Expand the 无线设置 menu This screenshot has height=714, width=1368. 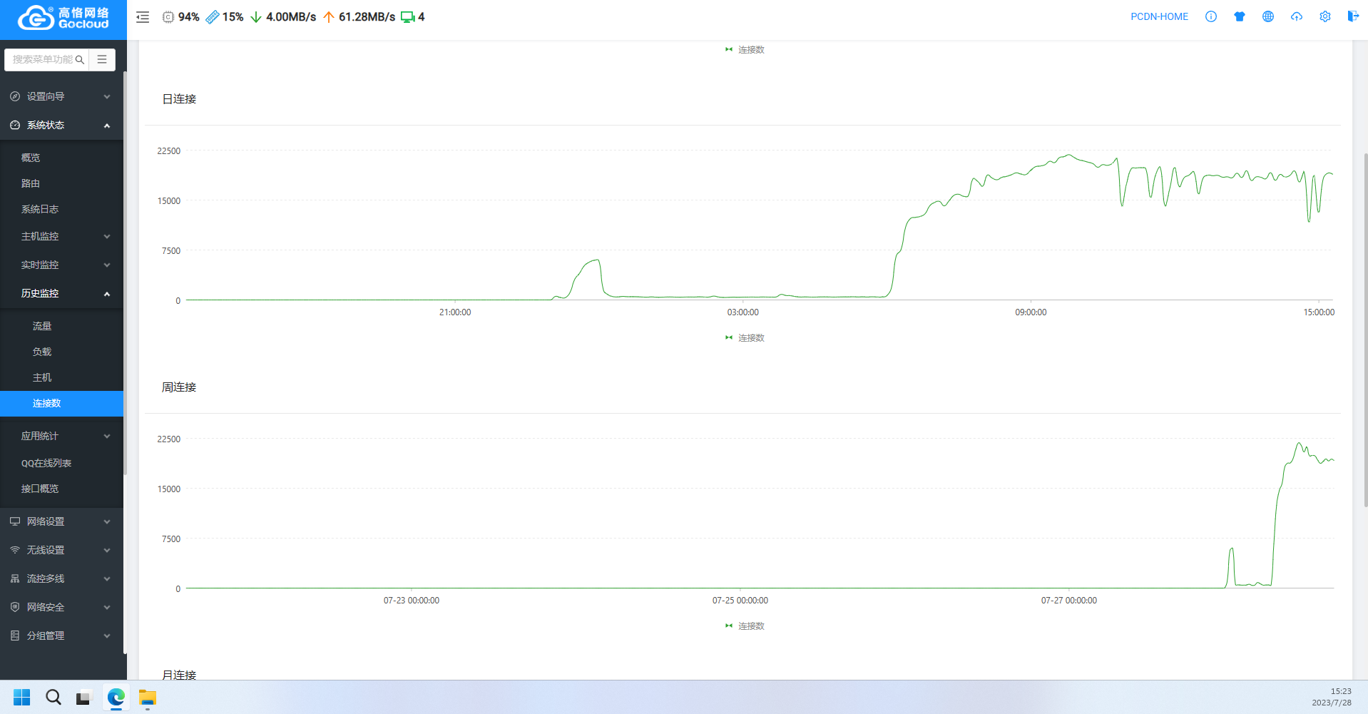(x=61, y=550)
